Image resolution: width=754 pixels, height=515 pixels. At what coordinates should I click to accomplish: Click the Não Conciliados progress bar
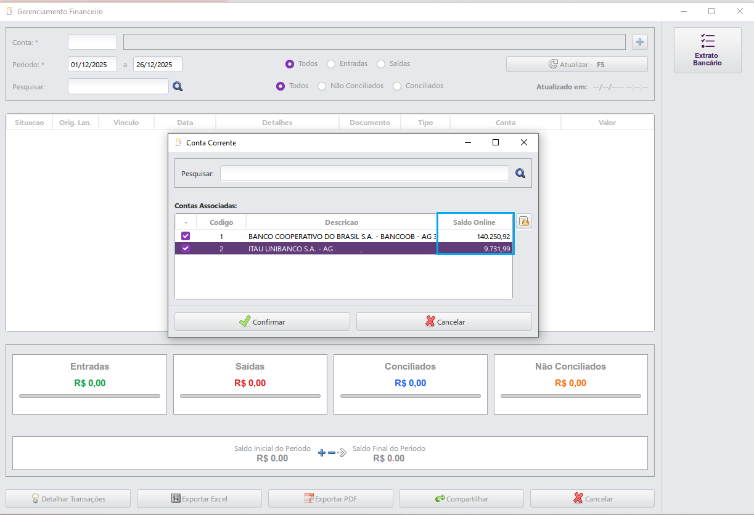coord(571,396)
